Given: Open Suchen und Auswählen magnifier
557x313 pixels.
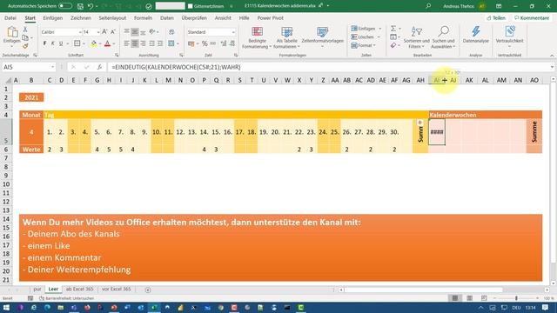Looking at the screenshot, I should tap(443, 37).
